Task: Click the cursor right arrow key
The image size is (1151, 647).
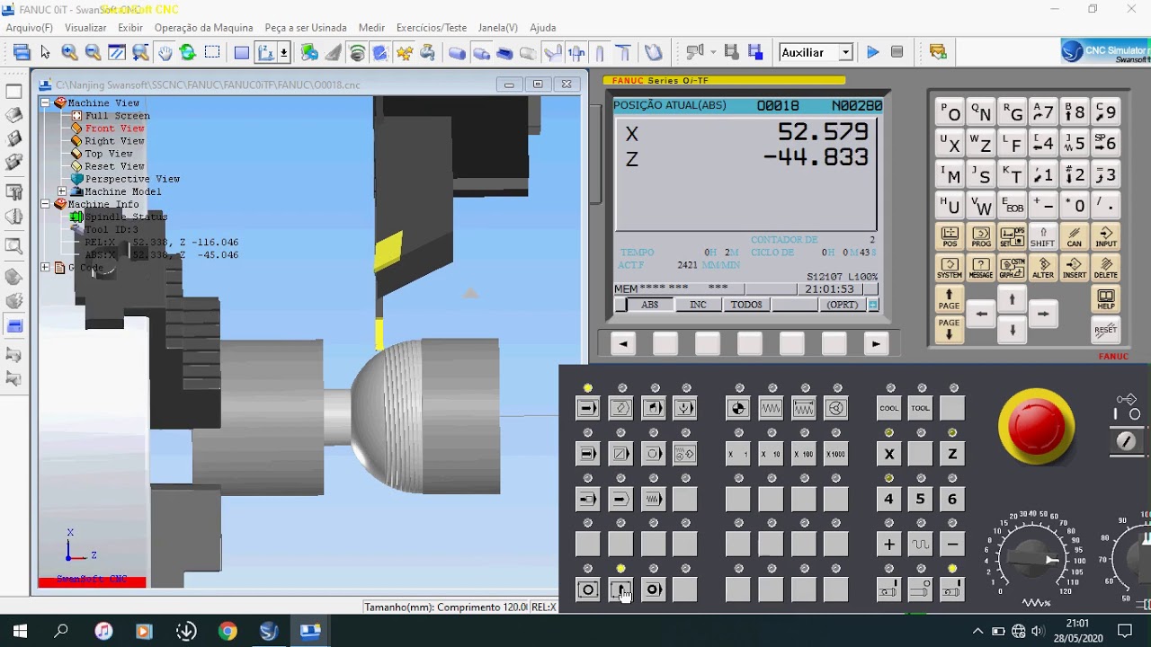Action: [x=1043, y=315]
